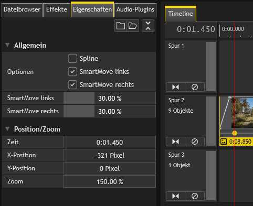Screen dimensions: 253x206
Task: Click the Spur 2 track label
Action: point(176,100)
